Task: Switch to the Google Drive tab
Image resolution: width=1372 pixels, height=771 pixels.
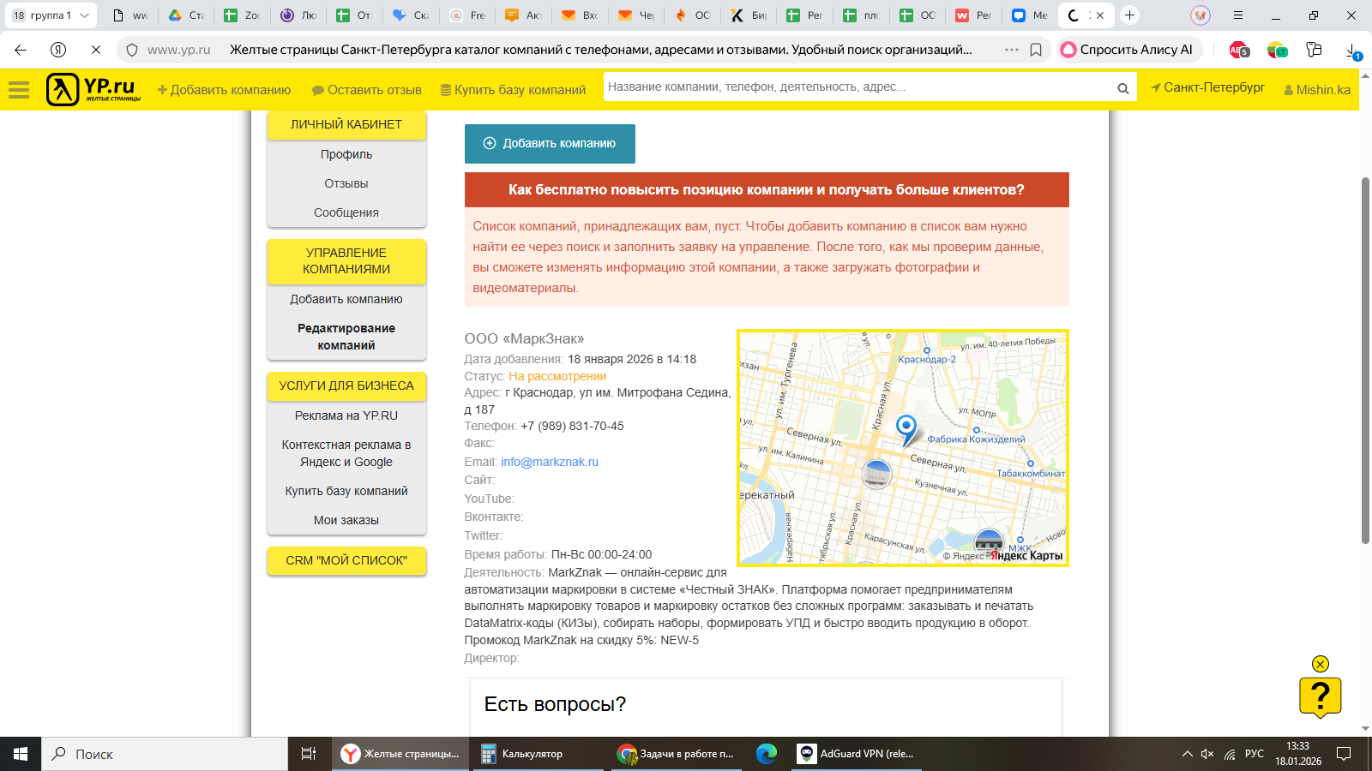Action: [x=186, y=15]
